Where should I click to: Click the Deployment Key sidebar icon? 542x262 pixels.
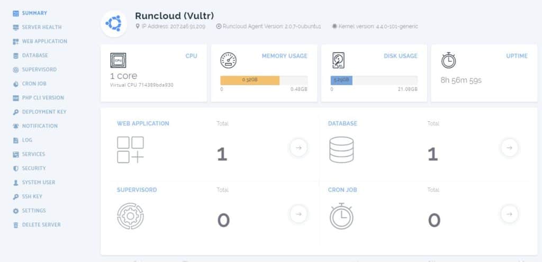(15, 112)
